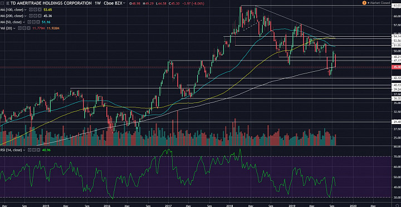401x207 pixels.
Task: Open settings for MA (200, close) indicator
Action: pos(35,16)
